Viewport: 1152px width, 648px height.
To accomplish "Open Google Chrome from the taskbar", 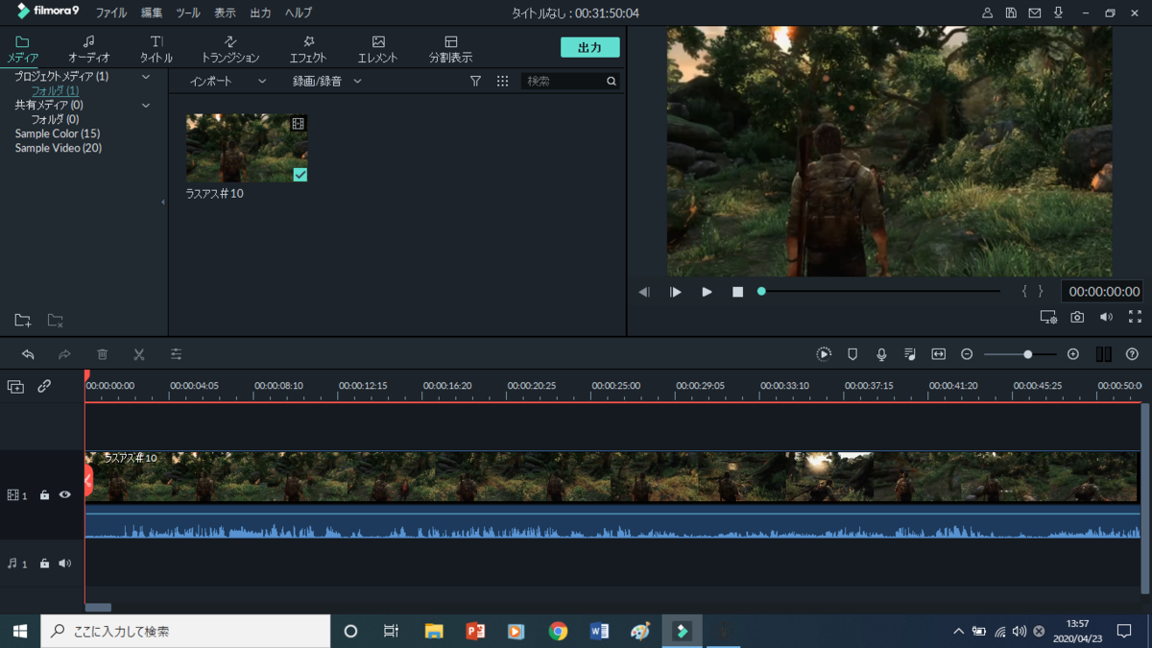I will 558,632.
